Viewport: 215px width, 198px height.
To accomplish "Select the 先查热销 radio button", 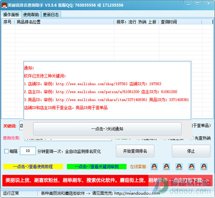I will pyautogui.click(x=192, y=138).
